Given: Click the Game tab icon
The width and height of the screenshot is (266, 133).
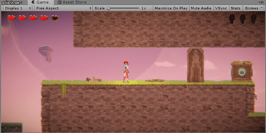Looking at the screenshot, I should [x=33, y=2].
